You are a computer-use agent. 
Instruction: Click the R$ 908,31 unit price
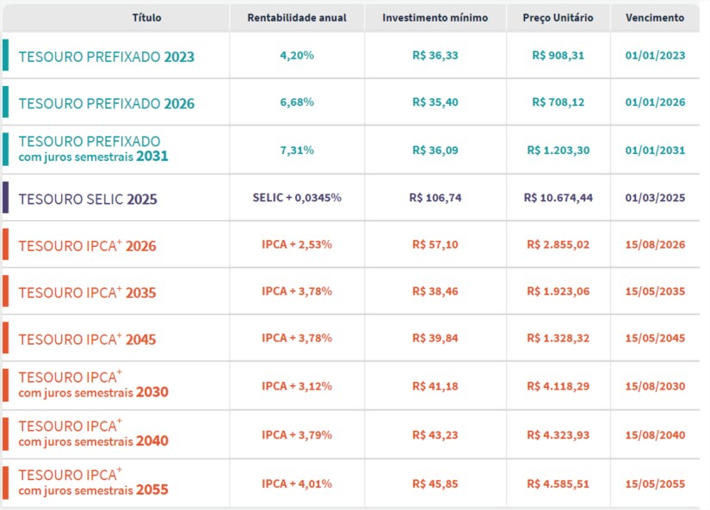(558, 55)
